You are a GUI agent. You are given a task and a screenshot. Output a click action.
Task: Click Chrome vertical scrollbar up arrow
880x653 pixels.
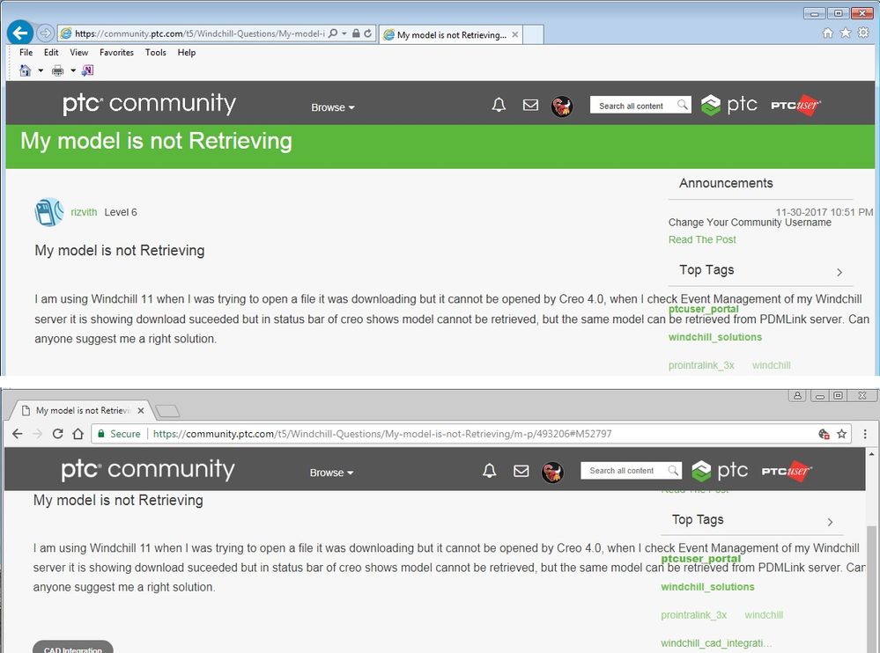(871, 453)
